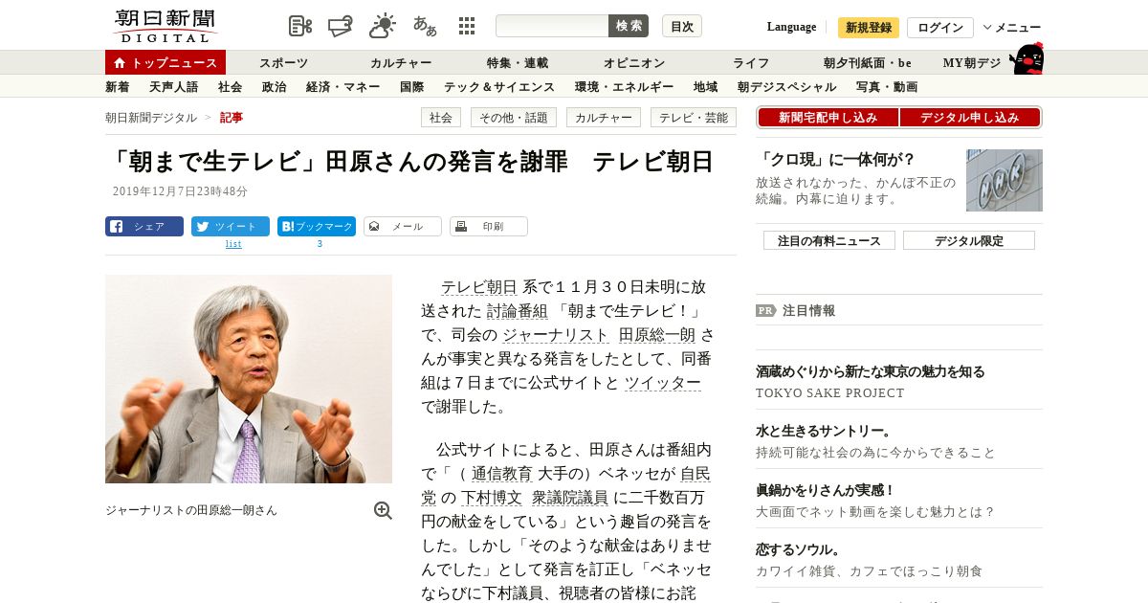Click 田原総一朗 name link

tap(657, 335)
